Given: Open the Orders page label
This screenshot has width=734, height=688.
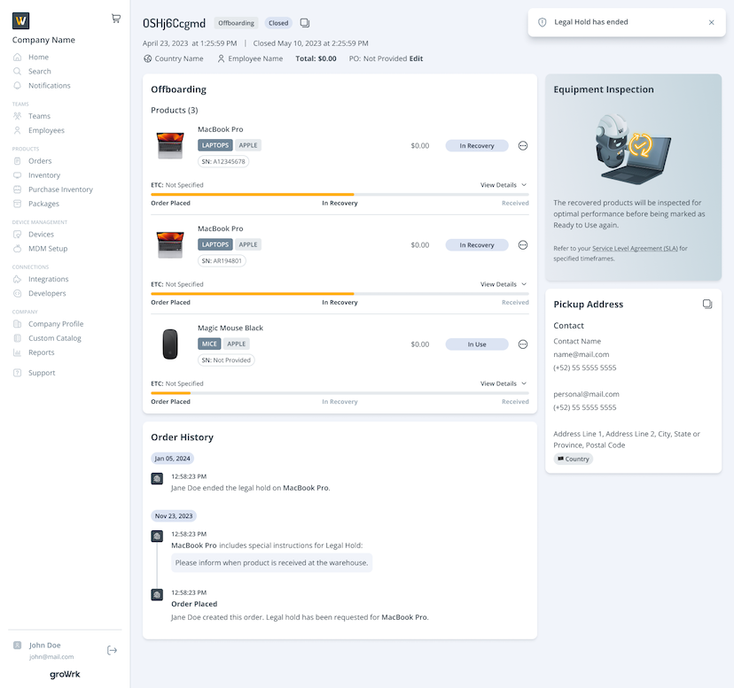Looking at the screenshot, I should pos(40,161).
